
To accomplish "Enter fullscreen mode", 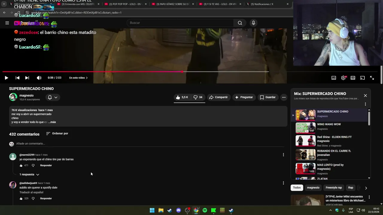I will click(372, 78).
